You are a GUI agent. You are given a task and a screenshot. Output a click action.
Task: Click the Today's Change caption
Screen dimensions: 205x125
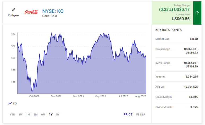(182, 5)
